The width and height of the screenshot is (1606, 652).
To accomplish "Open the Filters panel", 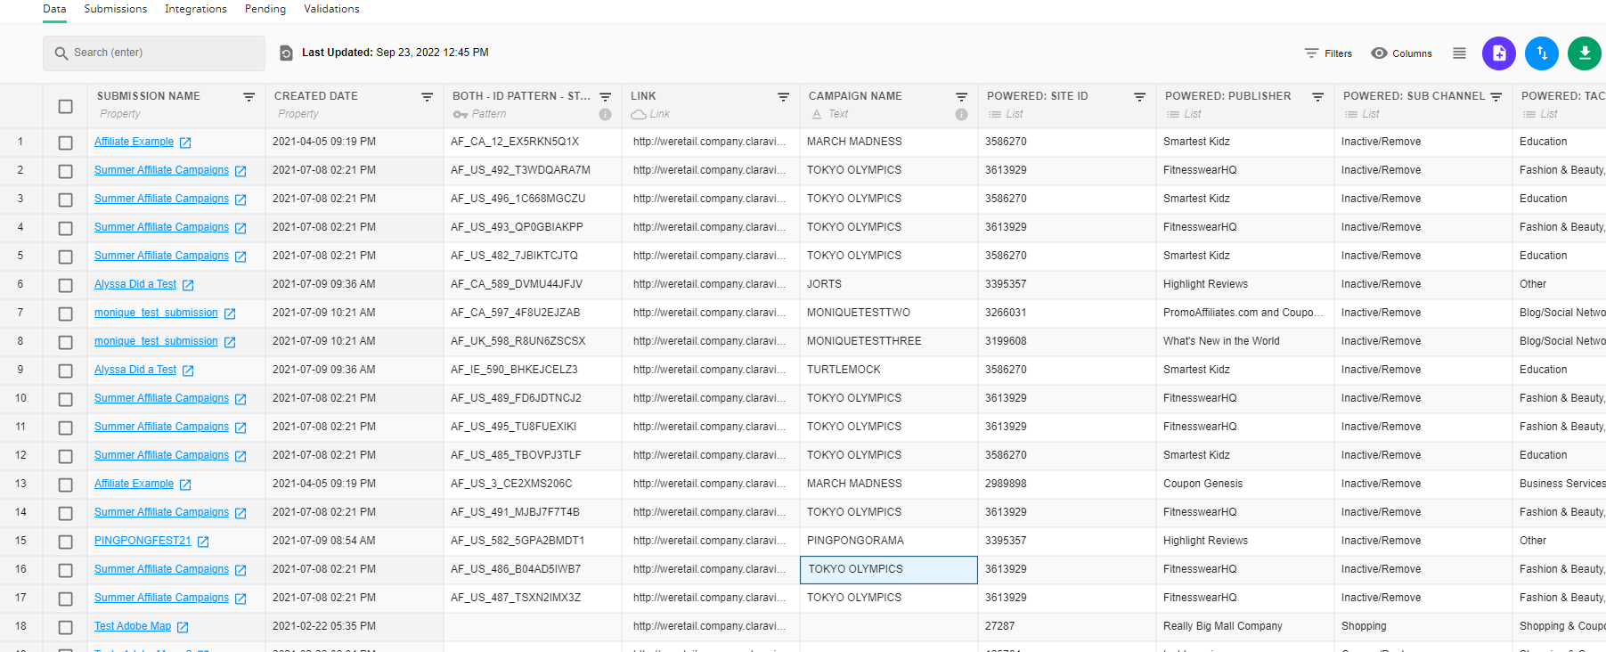I will click(1328, 53).
